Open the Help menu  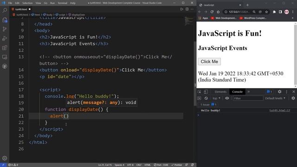tap(73, 3)
